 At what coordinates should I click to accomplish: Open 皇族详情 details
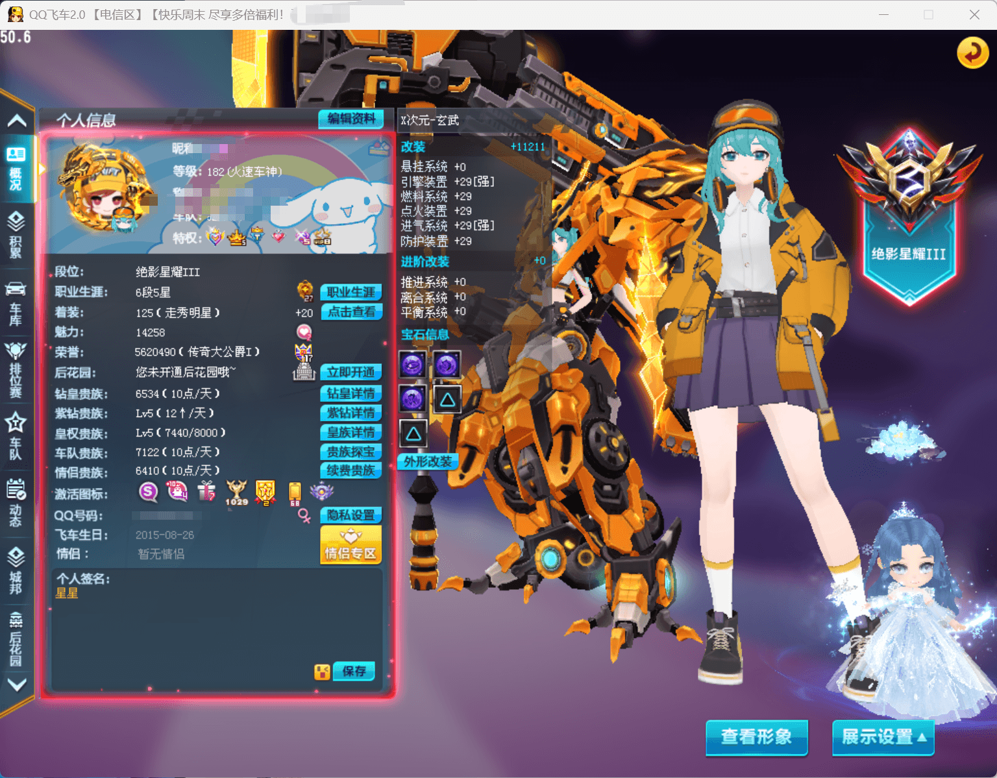pyautogui.click(x=351, y=432)
